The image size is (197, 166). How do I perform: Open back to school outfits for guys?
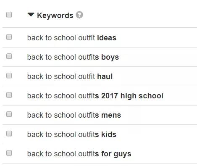[x=79, y=154]
